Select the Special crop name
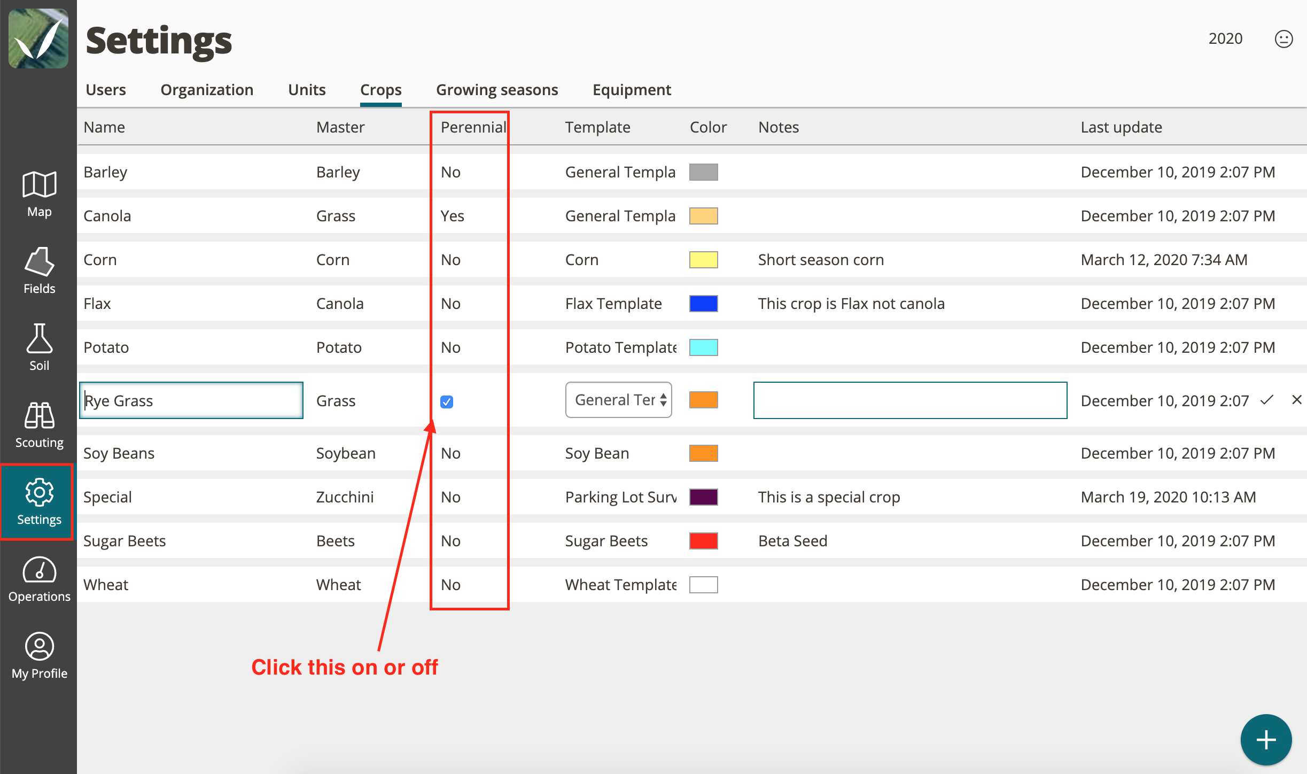 pyautogui.click(x=107, y=497)
